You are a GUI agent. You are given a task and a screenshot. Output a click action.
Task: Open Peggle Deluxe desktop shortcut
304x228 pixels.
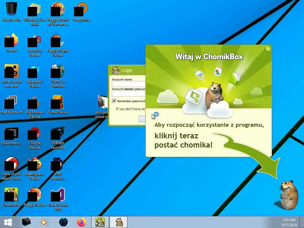pos(34,197)
